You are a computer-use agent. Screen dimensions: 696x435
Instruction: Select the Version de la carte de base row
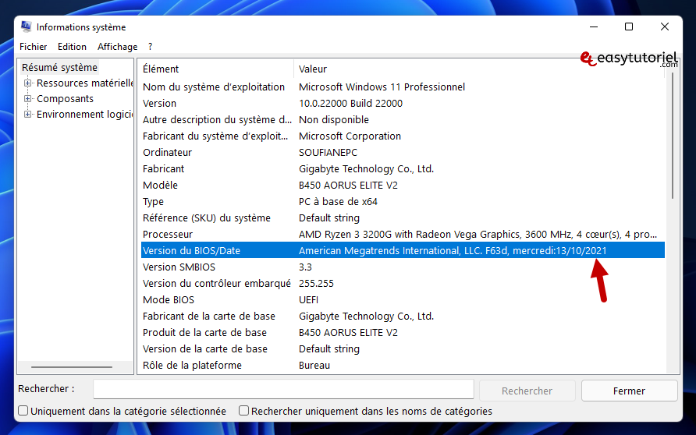(x=403, y=349)
